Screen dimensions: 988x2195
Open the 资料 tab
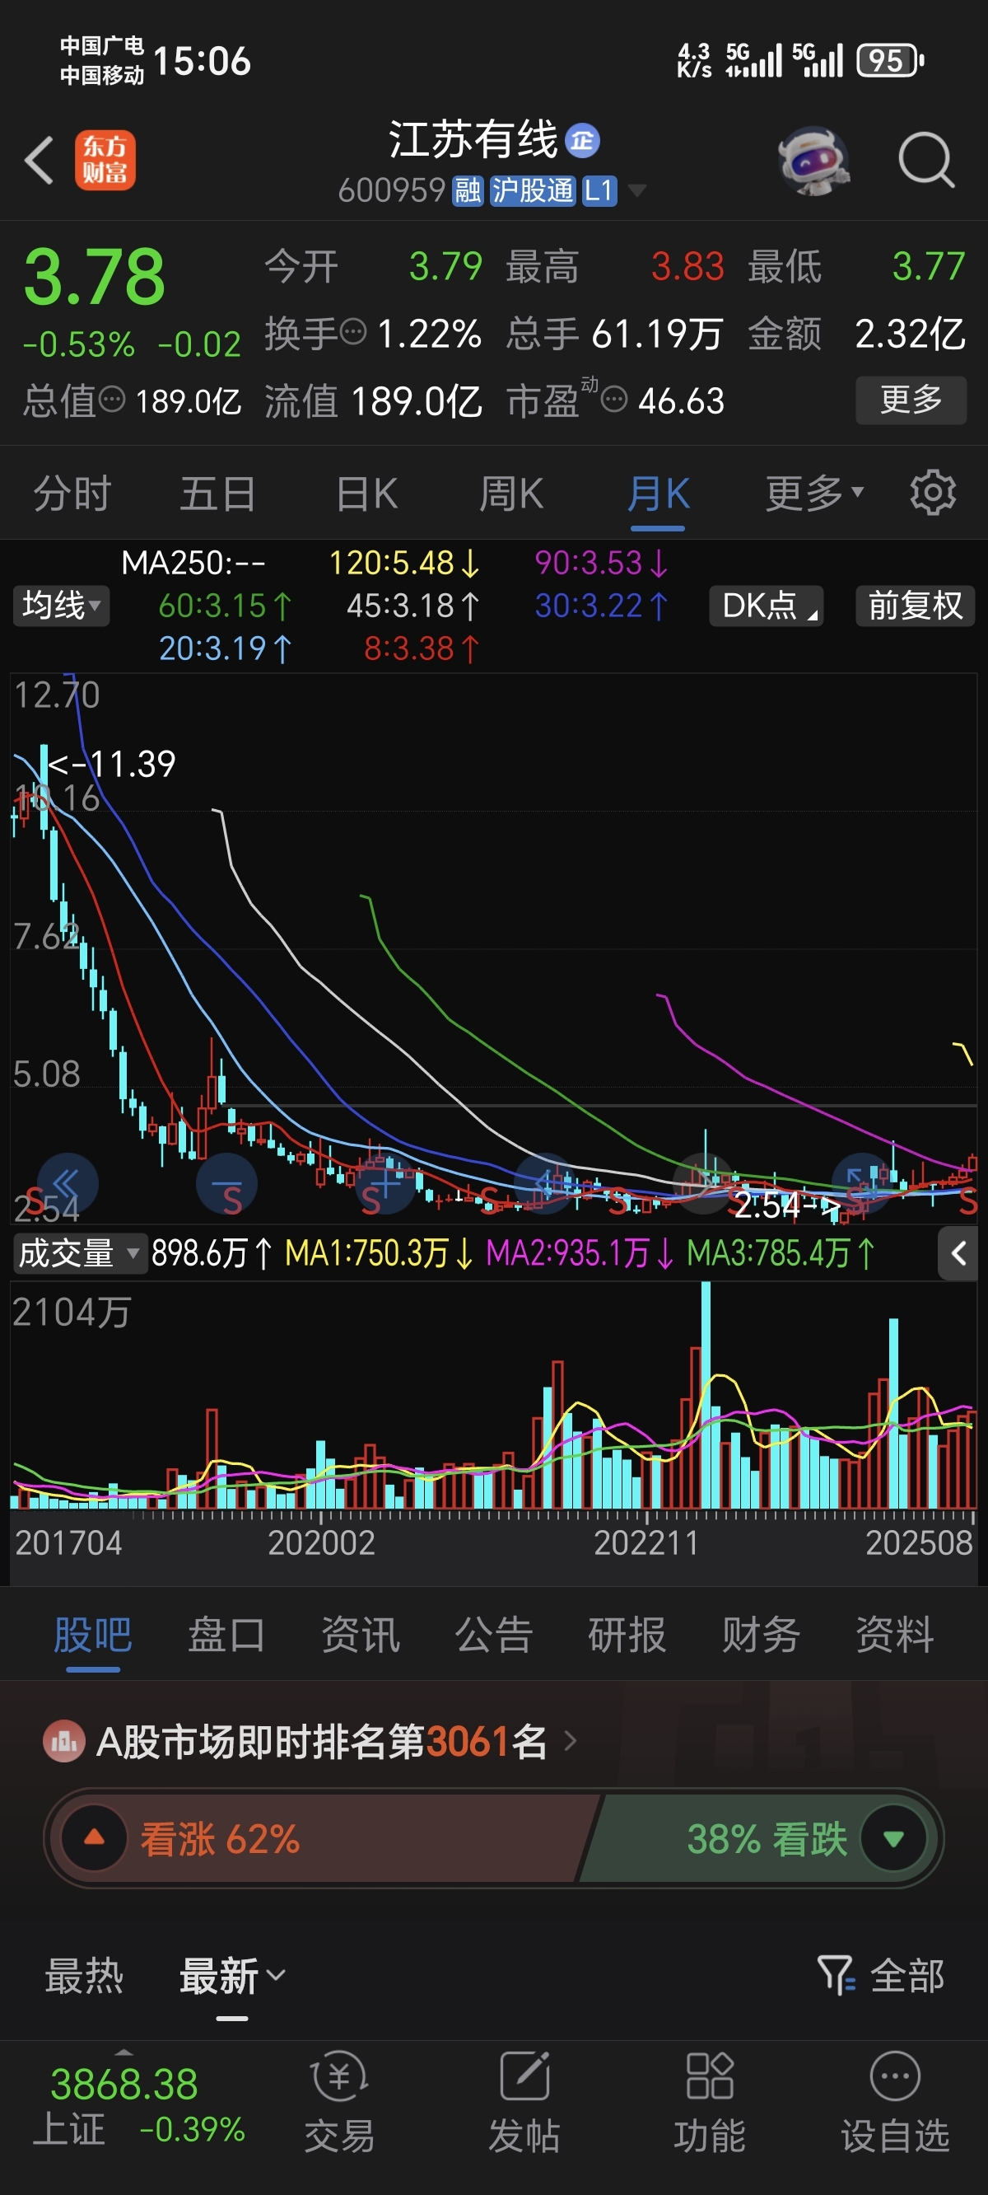[x=894, y=1635]
